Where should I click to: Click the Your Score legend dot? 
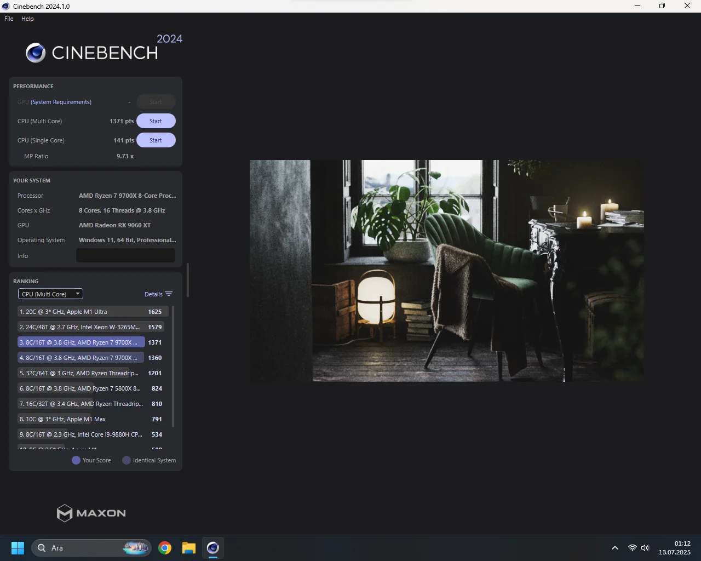(x=76, y=460)
